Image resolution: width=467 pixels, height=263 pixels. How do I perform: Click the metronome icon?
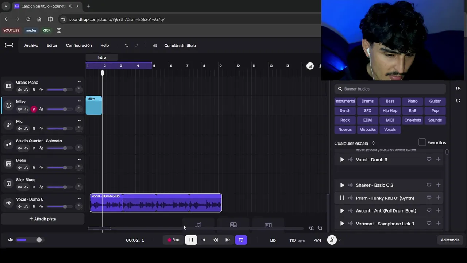[x=332, y=240]
